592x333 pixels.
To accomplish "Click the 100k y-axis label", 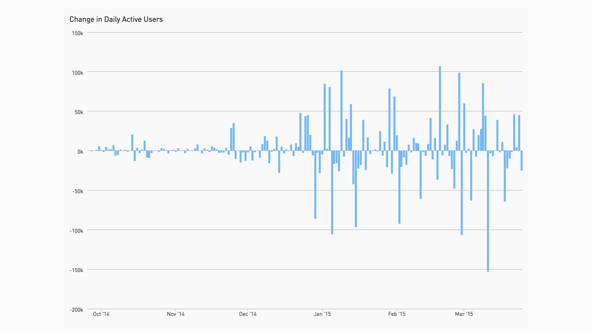I will [x=77, y=72].
